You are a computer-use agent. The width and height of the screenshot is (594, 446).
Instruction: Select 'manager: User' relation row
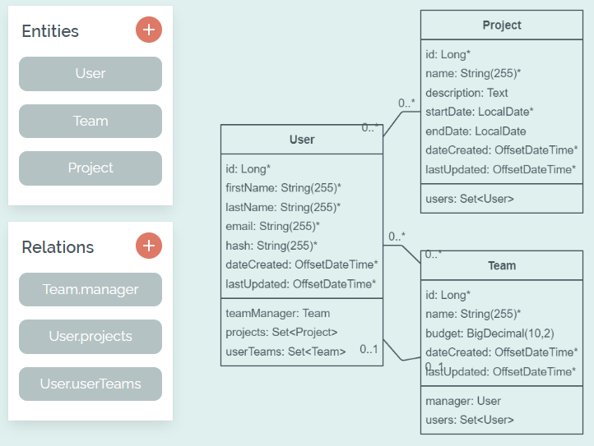coord(463,401)
